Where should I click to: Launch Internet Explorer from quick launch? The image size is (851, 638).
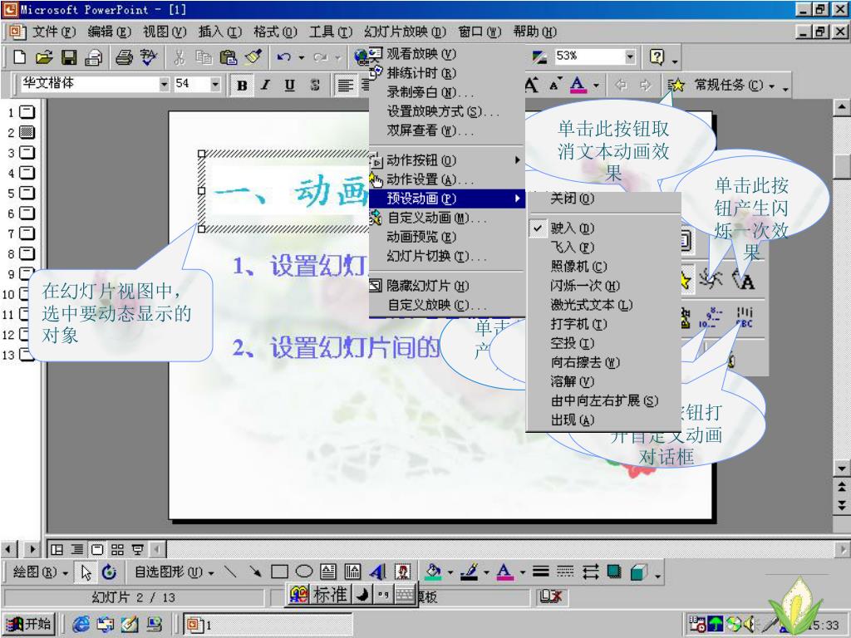click(81, 625)
